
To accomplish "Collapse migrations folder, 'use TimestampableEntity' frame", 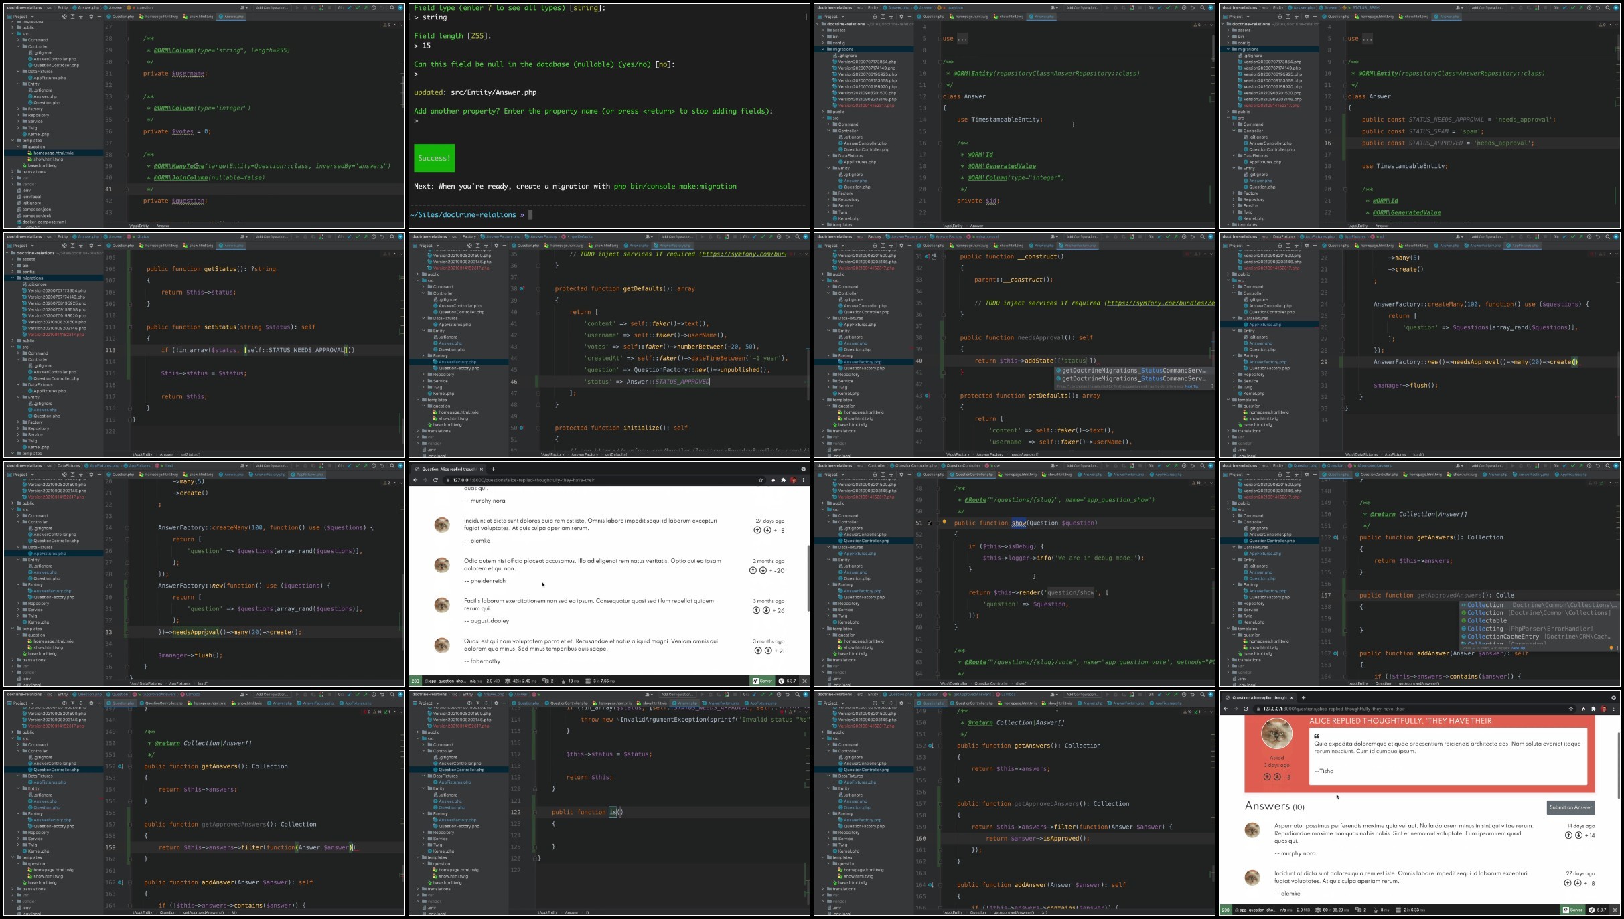I will [823, 50].
